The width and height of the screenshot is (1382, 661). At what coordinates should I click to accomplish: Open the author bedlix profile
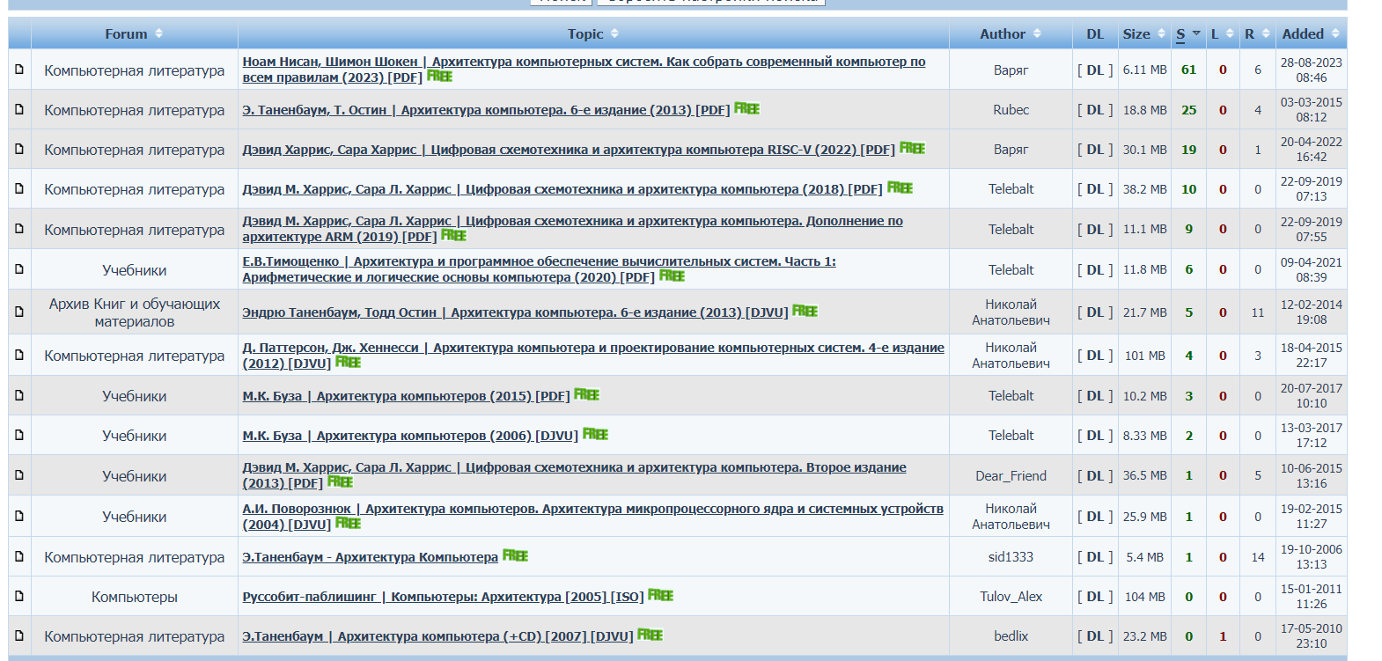[x=1011, y=636]
